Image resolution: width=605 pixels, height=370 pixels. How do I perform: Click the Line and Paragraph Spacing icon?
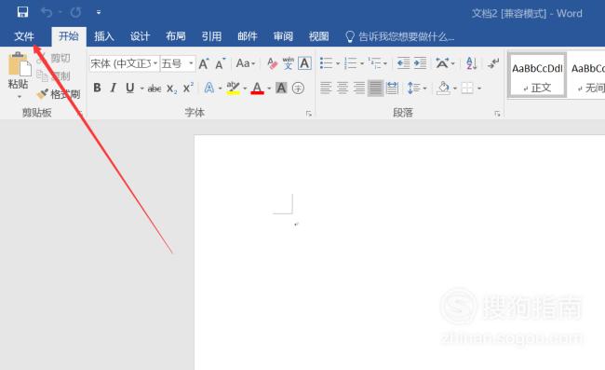click(413, 88)
